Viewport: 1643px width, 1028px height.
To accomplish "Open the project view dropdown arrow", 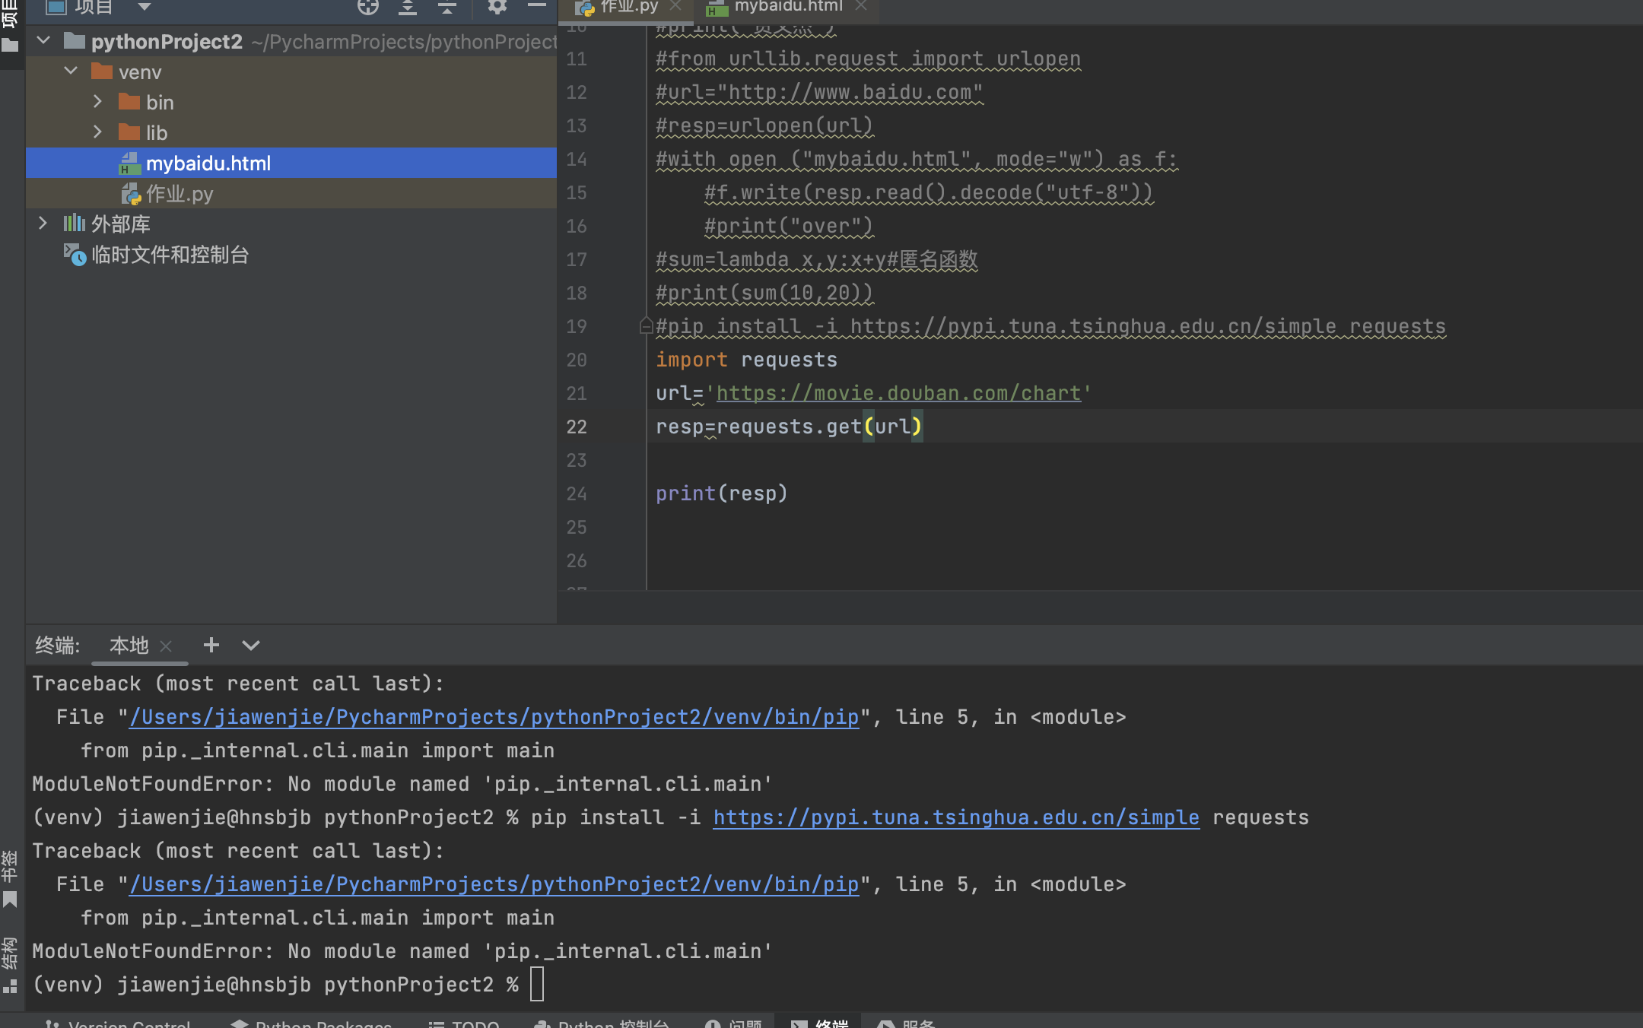I will point(144,7).
